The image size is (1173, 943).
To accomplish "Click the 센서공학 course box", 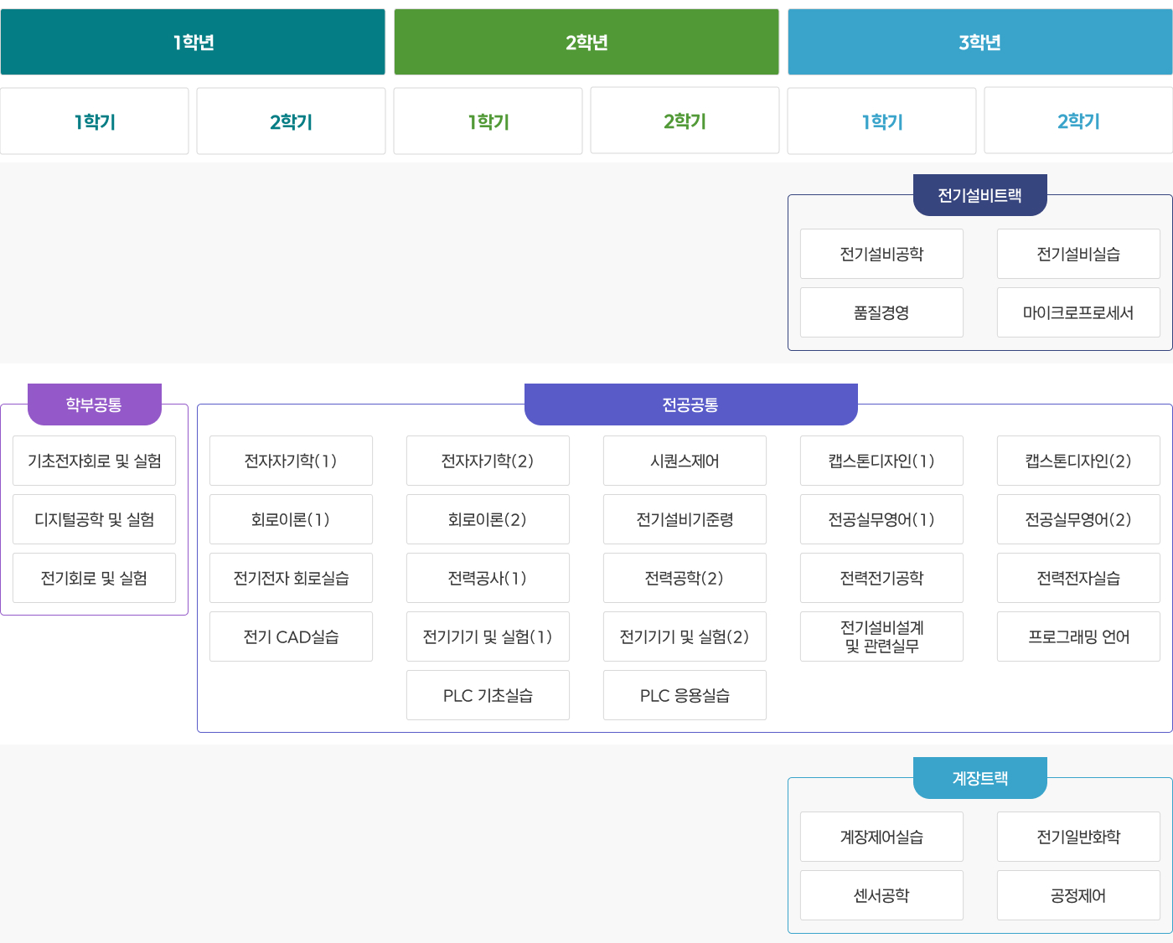I will (x=881, y=895).
